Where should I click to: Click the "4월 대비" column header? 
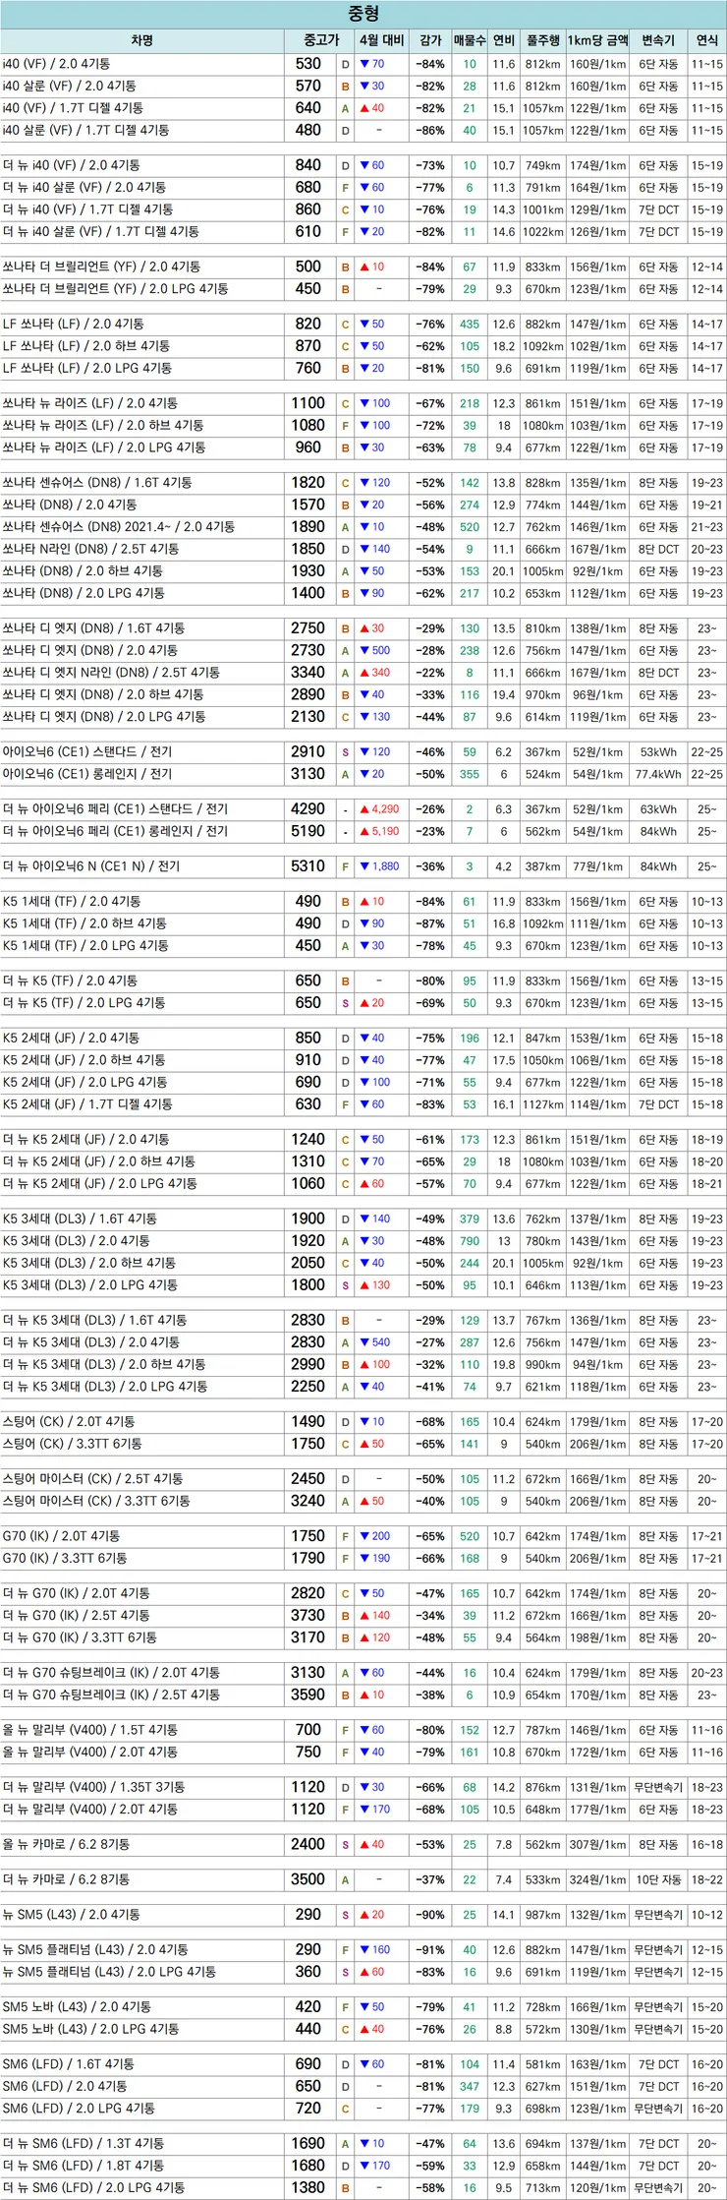381,40
